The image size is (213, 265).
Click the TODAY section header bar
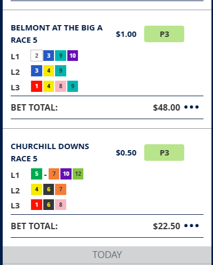coord(107,255)
